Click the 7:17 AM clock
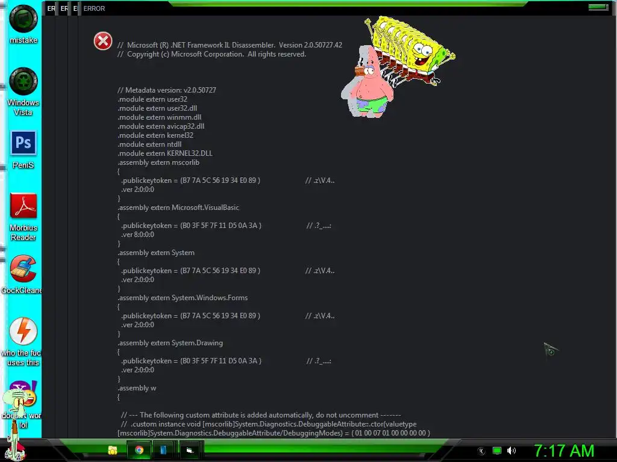 [564, 451]
